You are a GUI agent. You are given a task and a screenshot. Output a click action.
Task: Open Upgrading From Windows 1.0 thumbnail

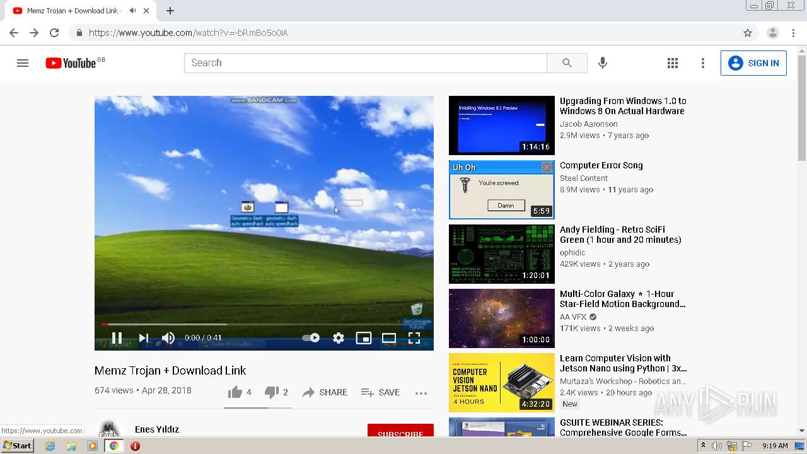pos(502,125)
